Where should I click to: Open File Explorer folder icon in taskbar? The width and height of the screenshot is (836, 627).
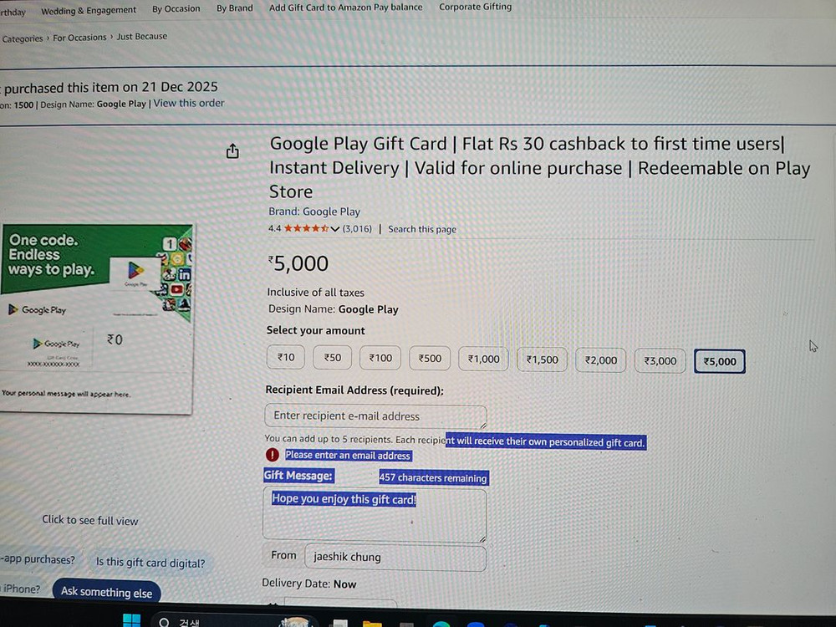(372, 624)
